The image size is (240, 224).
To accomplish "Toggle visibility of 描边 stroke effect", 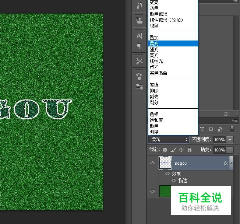I will (x=174, y=181).
